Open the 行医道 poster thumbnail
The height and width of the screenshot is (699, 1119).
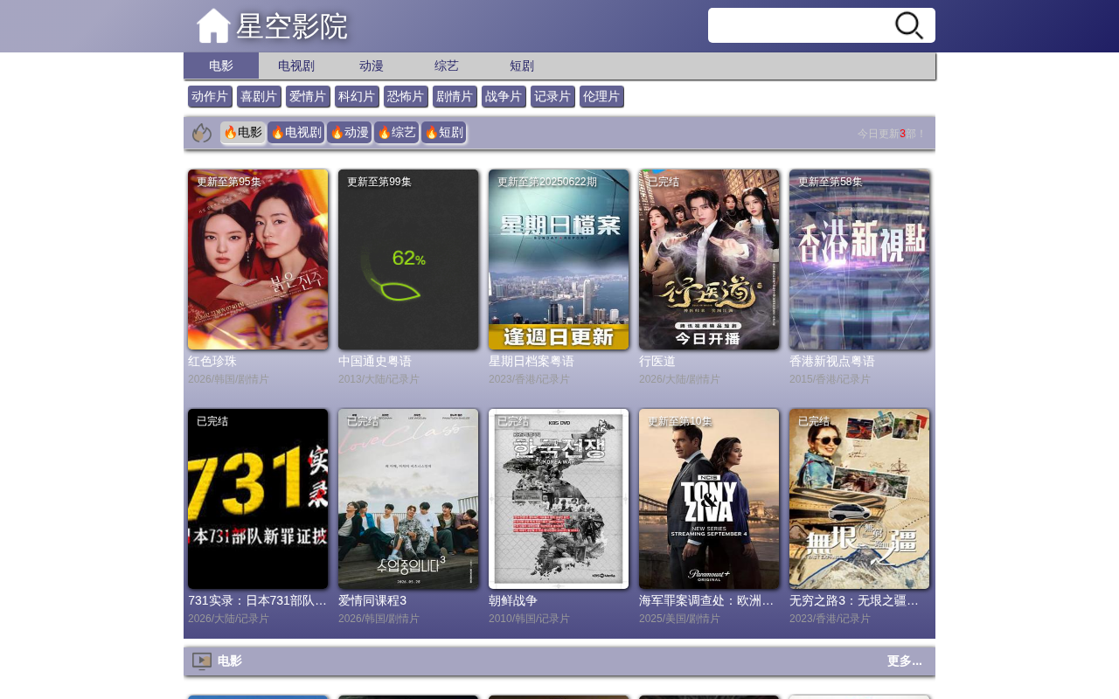(709, 260)
